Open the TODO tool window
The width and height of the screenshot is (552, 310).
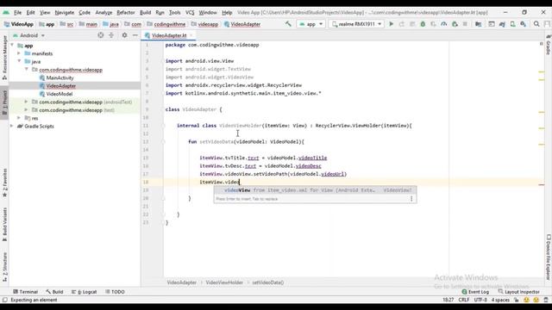pyautogui.click(x=115, y=292)
